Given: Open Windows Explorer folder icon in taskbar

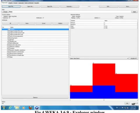Looking at the screenshot, I should click(x=17, y=108).
